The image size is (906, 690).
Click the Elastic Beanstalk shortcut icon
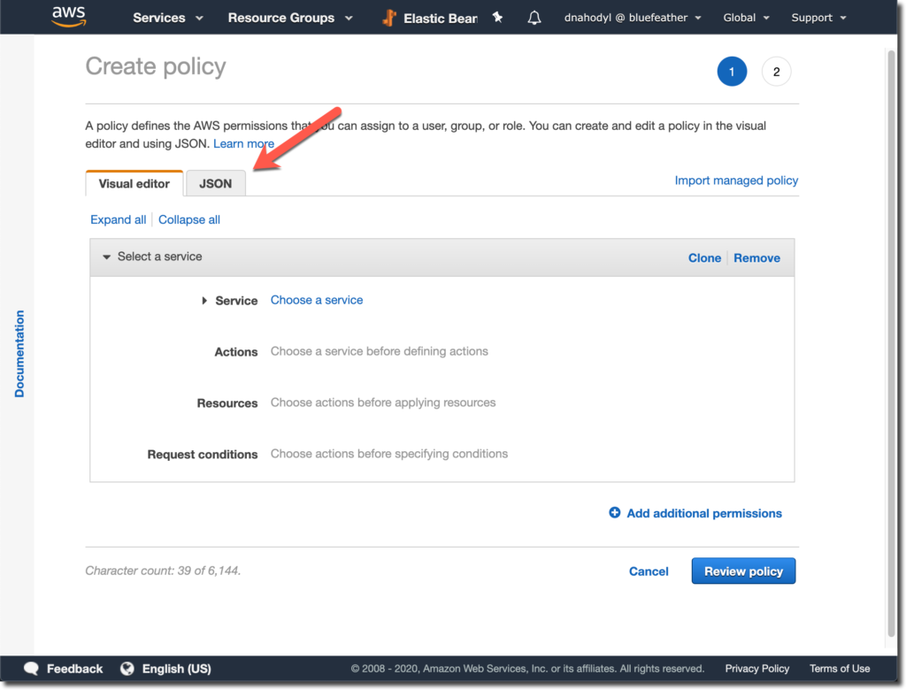tap(390, 18)
